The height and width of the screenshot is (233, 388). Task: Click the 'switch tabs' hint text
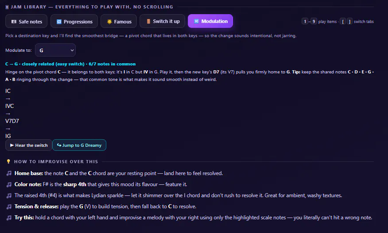[x=364, y=22]
